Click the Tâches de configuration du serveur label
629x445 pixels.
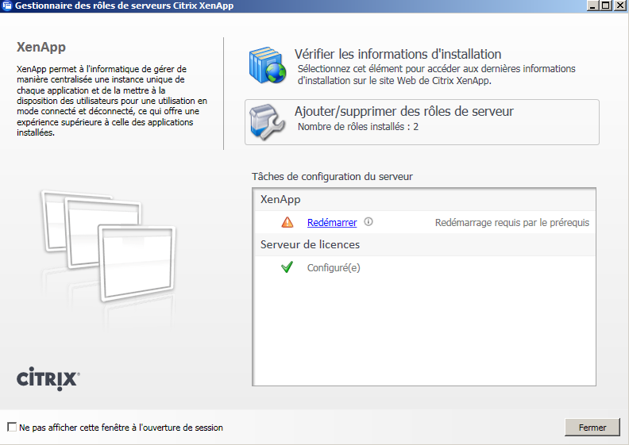(332, 177)
